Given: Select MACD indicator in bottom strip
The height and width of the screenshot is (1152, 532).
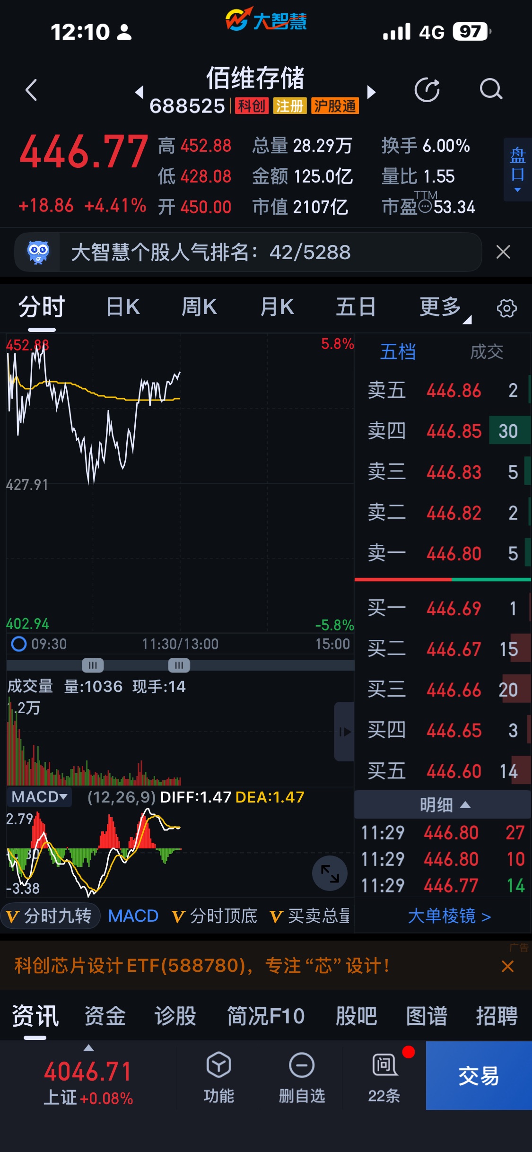Looking at the screenshot, I should (133, 916).
